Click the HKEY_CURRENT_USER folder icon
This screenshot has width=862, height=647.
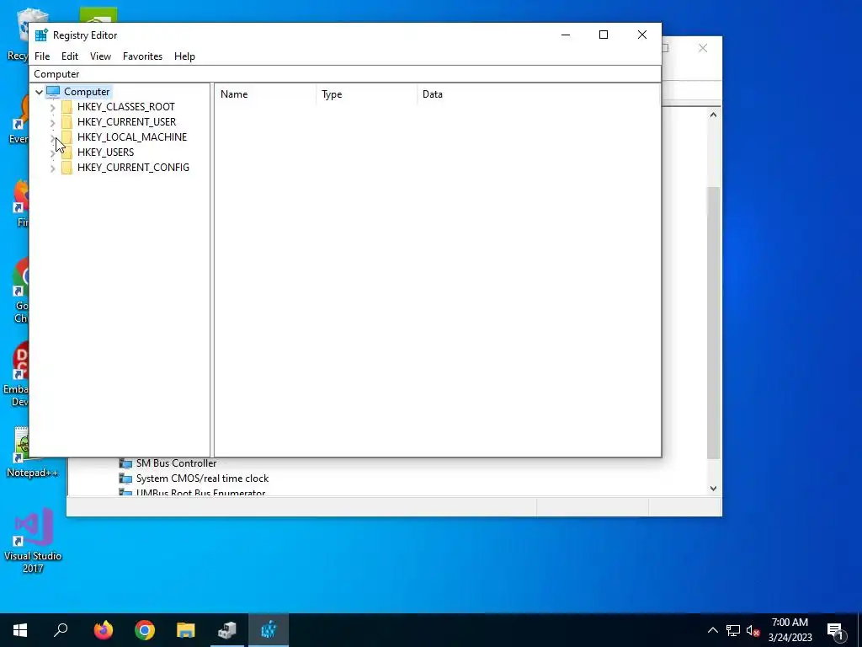[67, 121]
